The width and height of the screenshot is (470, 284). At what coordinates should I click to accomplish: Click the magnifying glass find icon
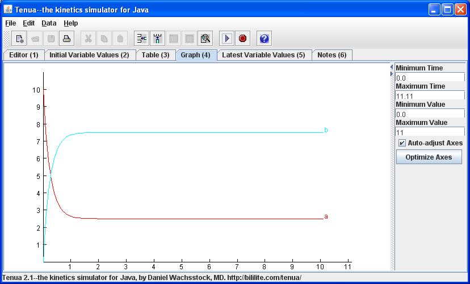point(205,39)
